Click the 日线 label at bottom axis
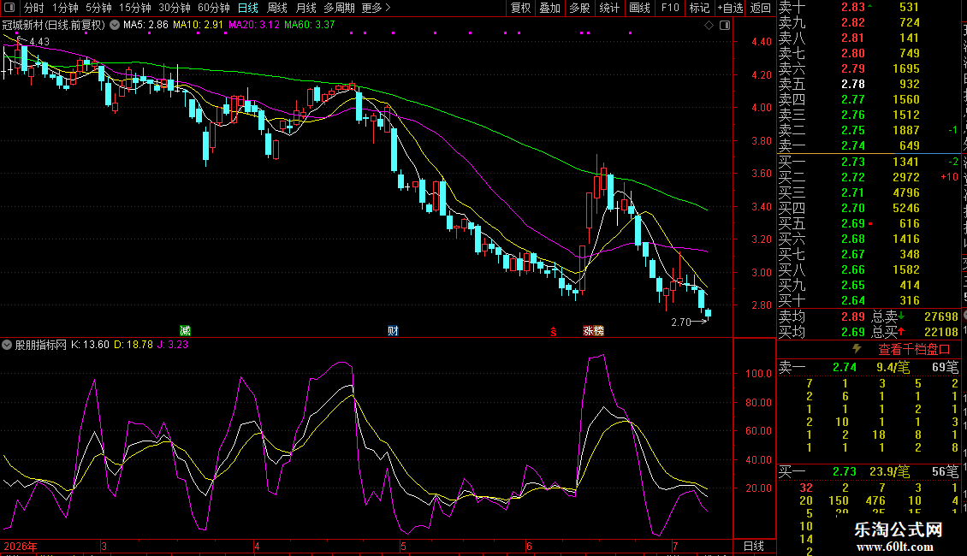 [754, 546]
